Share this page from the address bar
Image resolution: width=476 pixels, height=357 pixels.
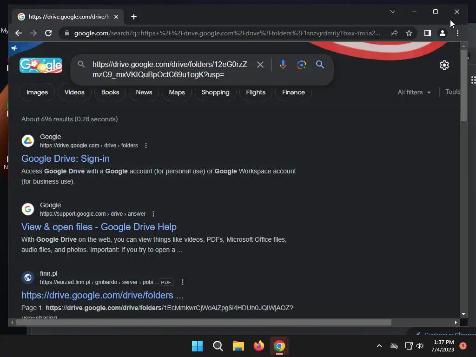[394, 33]
